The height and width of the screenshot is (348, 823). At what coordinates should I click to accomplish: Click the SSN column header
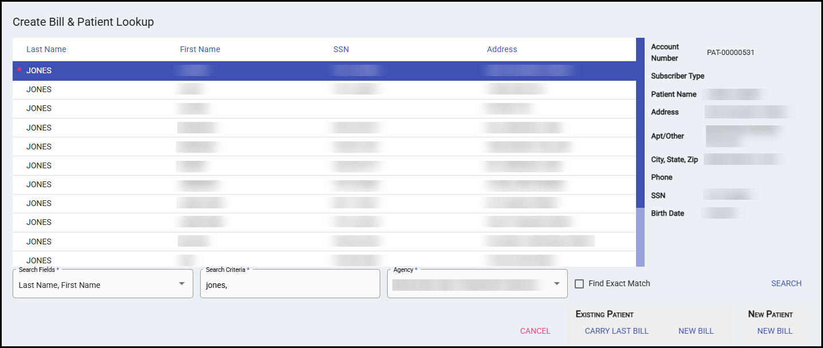(341, 49)
